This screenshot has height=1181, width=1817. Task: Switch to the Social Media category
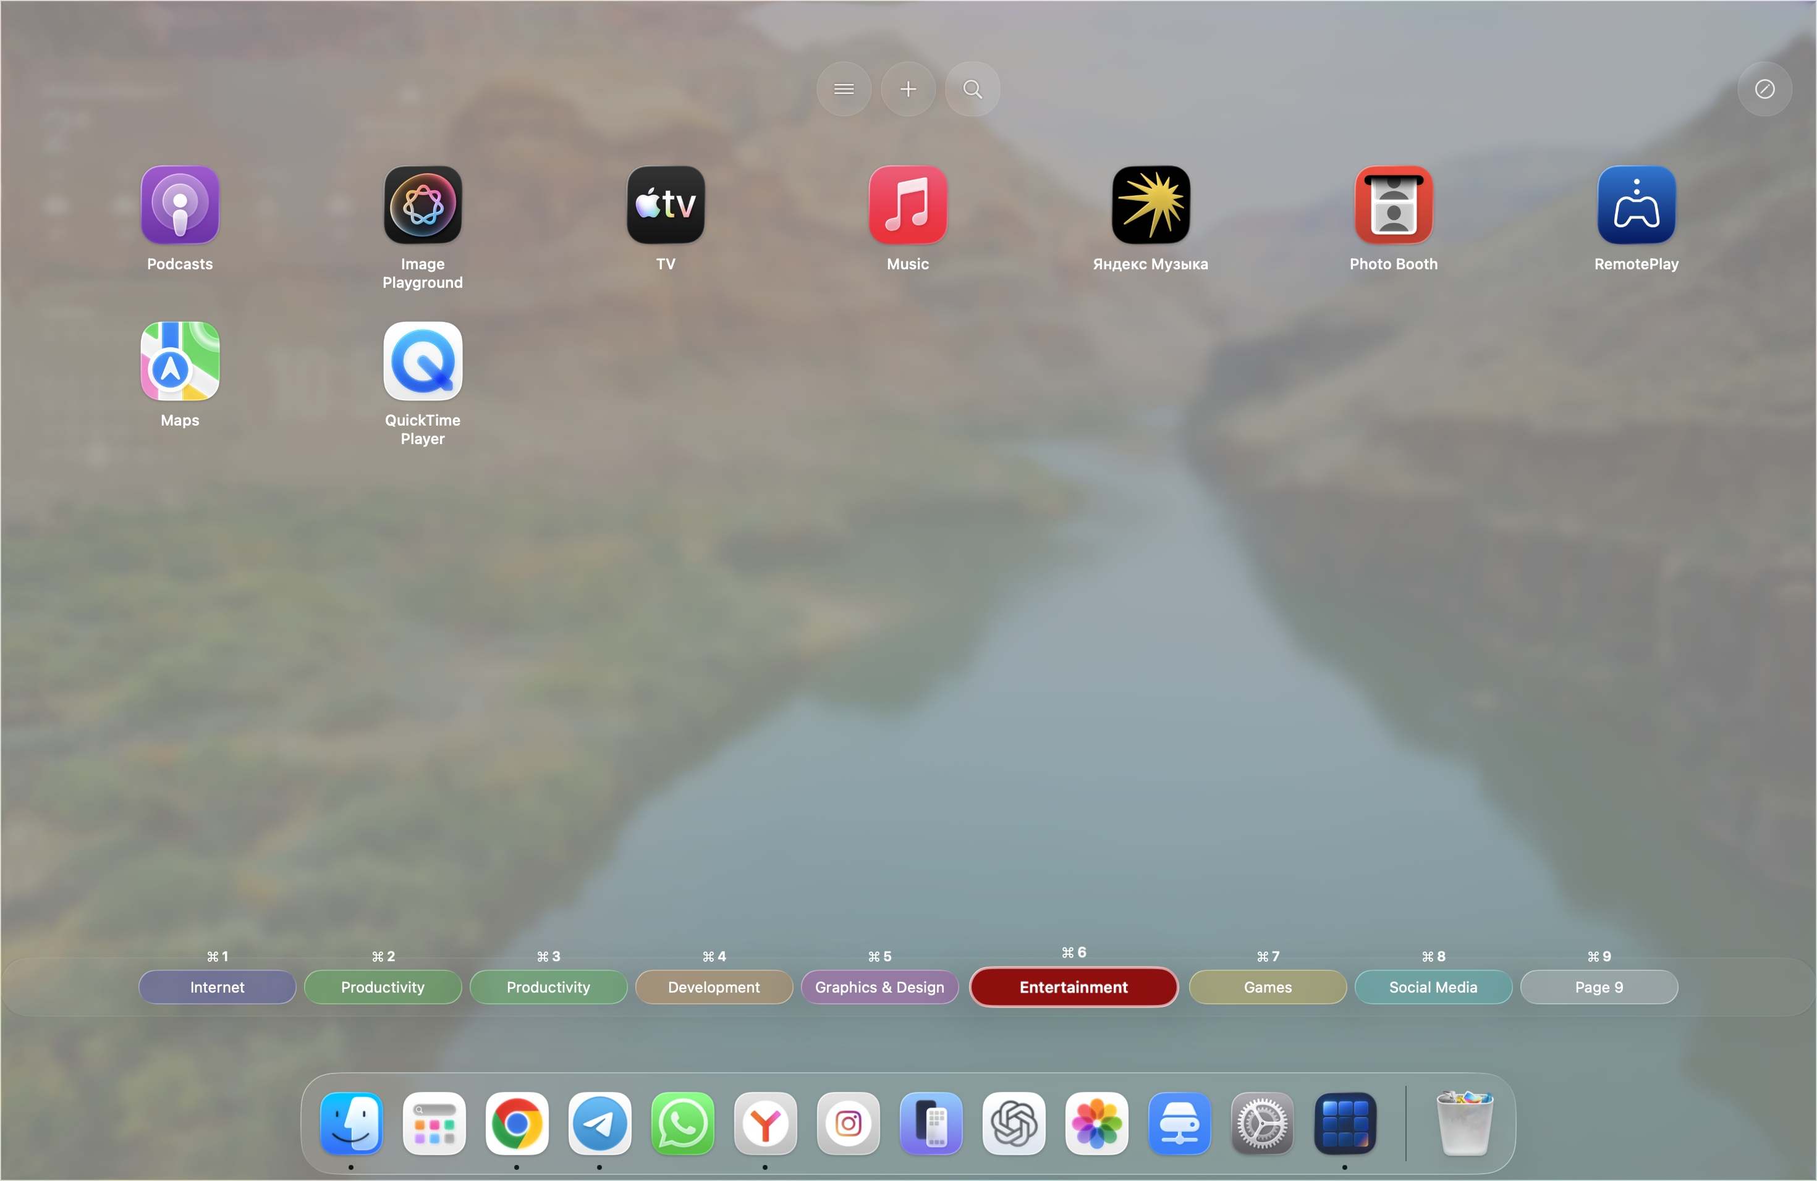[x=1433, y=986]
